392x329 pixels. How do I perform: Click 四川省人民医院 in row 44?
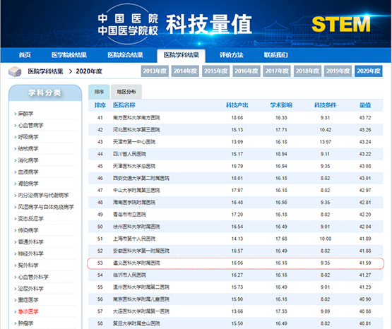pos(129,154)
